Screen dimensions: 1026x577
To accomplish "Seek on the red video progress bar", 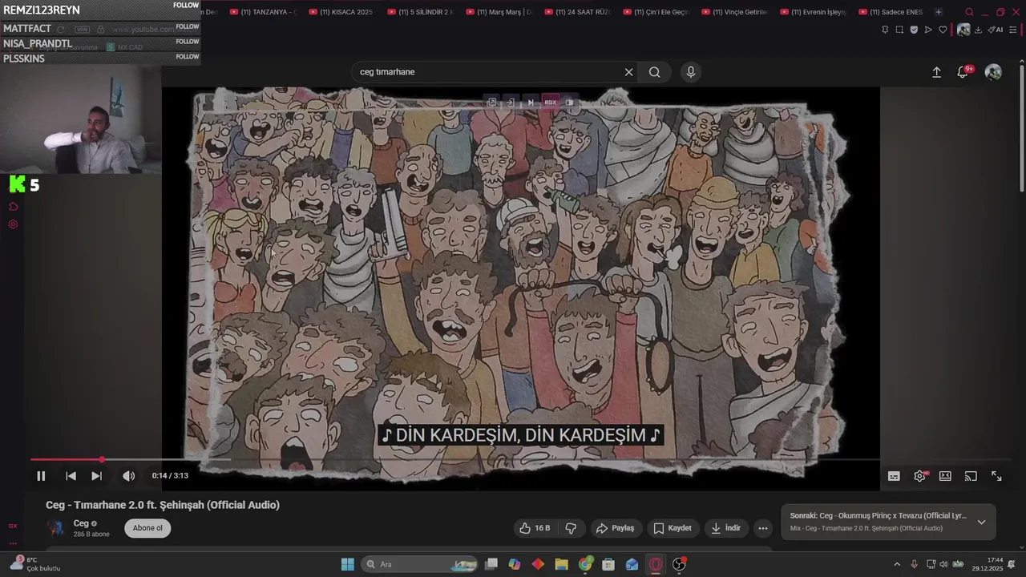I will [66, 460].
